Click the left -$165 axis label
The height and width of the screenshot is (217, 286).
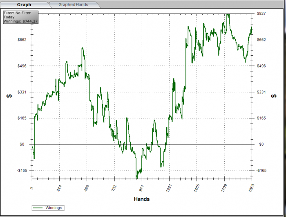(22, 171)
